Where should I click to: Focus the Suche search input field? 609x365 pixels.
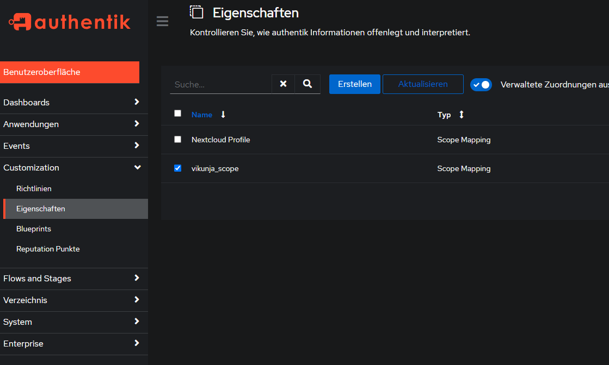220,85
